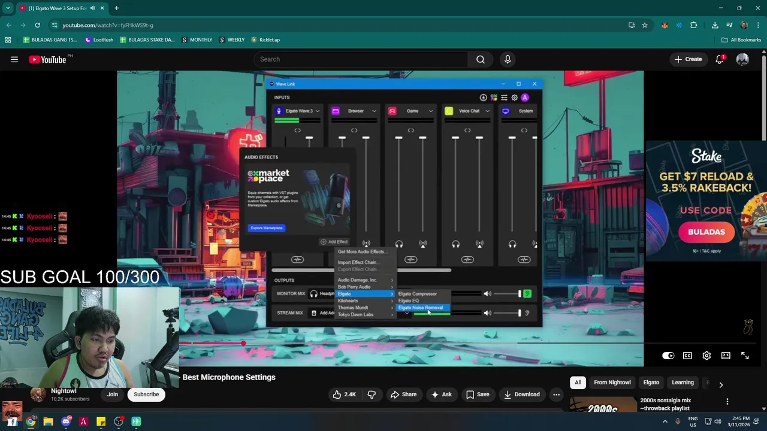The image size is (767, 431).
Task: Open the Chrome tab search dropdown
Action: [x=8, y=8]
